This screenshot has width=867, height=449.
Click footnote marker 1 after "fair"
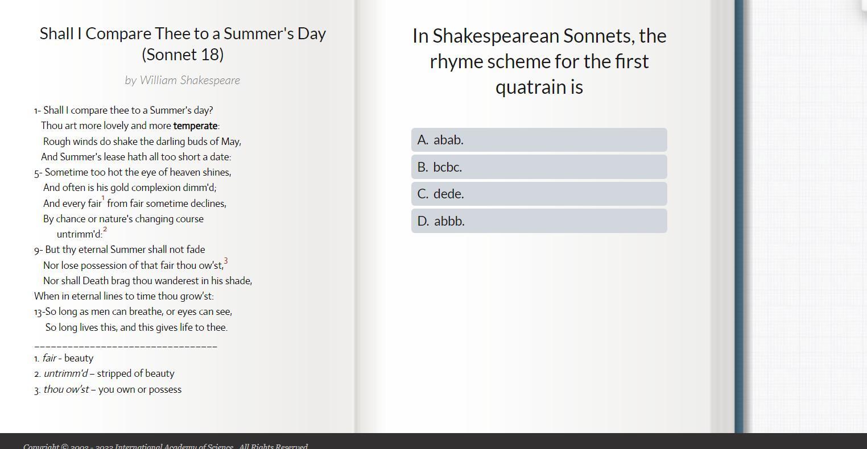point(104,199)
